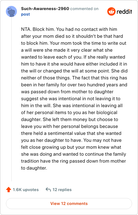Click the line starting "daughter. She left them money"
The width and height of the screenshot is (138, 215).
pyautogui.click(x=70, y=119)
